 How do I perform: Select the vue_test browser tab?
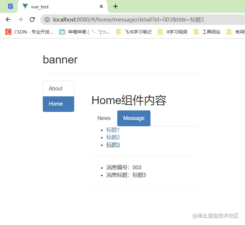[63, 7]
